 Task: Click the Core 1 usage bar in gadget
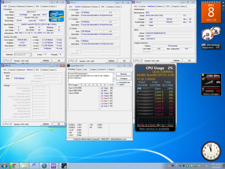pos(145,92)
